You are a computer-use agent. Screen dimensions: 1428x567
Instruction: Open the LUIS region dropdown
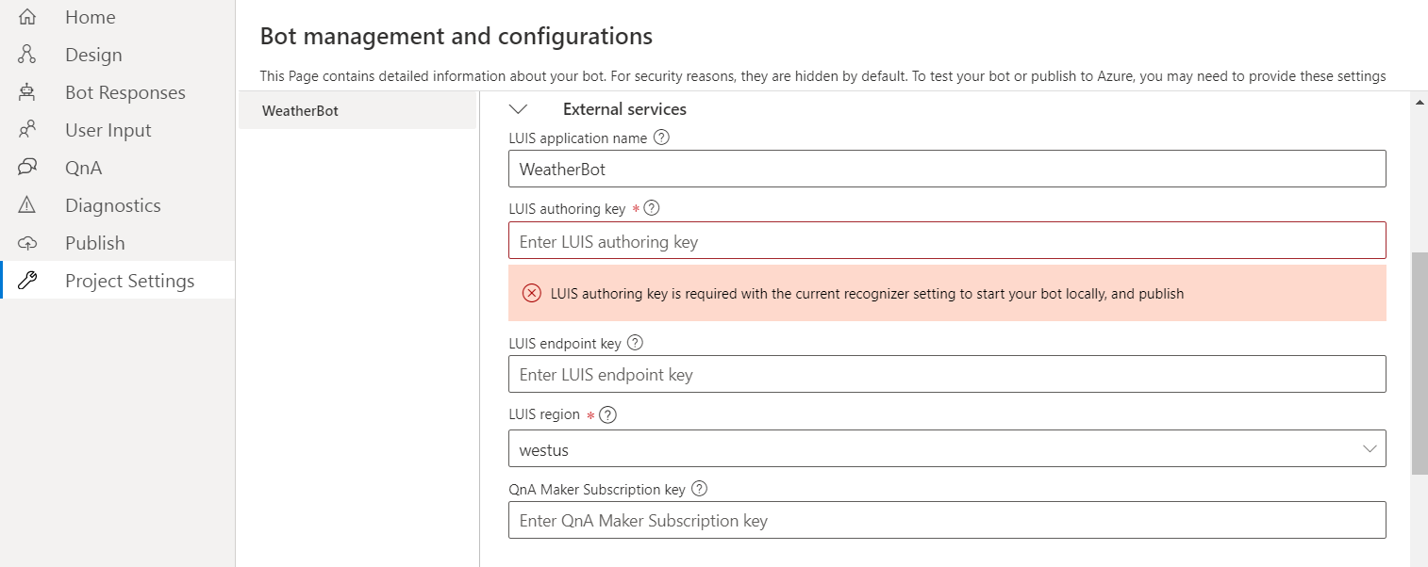click(947, 449)
